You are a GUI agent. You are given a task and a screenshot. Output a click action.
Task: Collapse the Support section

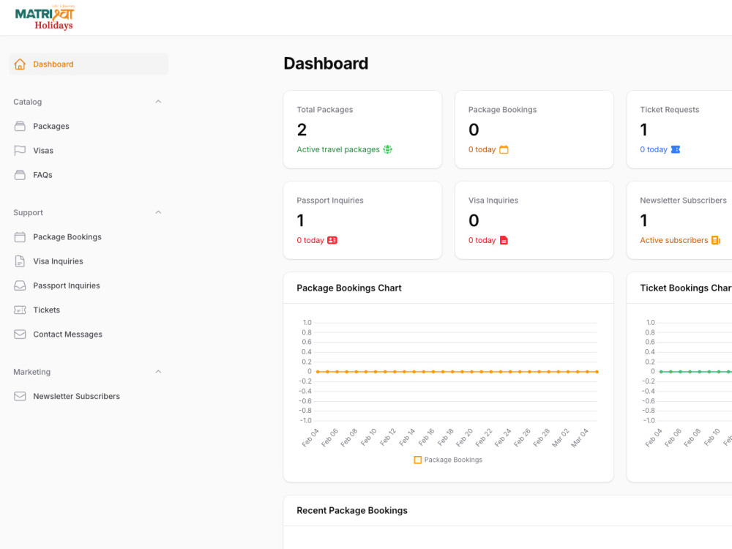click(x=158, y=212)
